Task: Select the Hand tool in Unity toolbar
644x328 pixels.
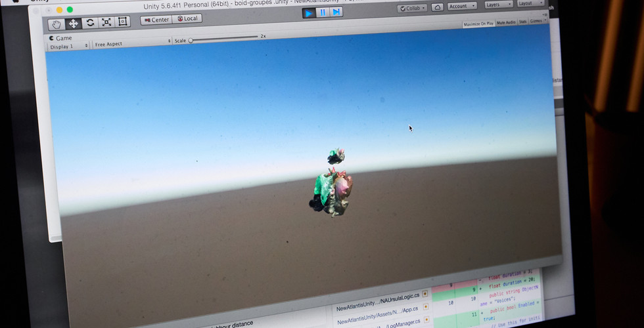Action: pyautogui.click(x=57, y=24)
